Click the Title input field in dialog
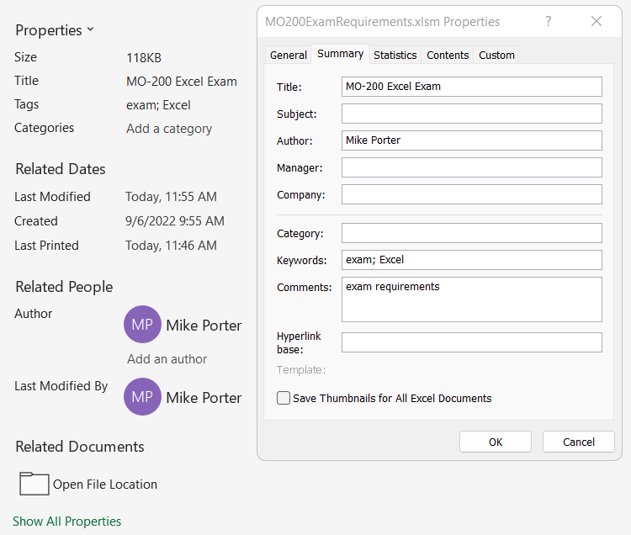Screen dimensions: 631x535 pyautogui.click(x=472, y=87)
